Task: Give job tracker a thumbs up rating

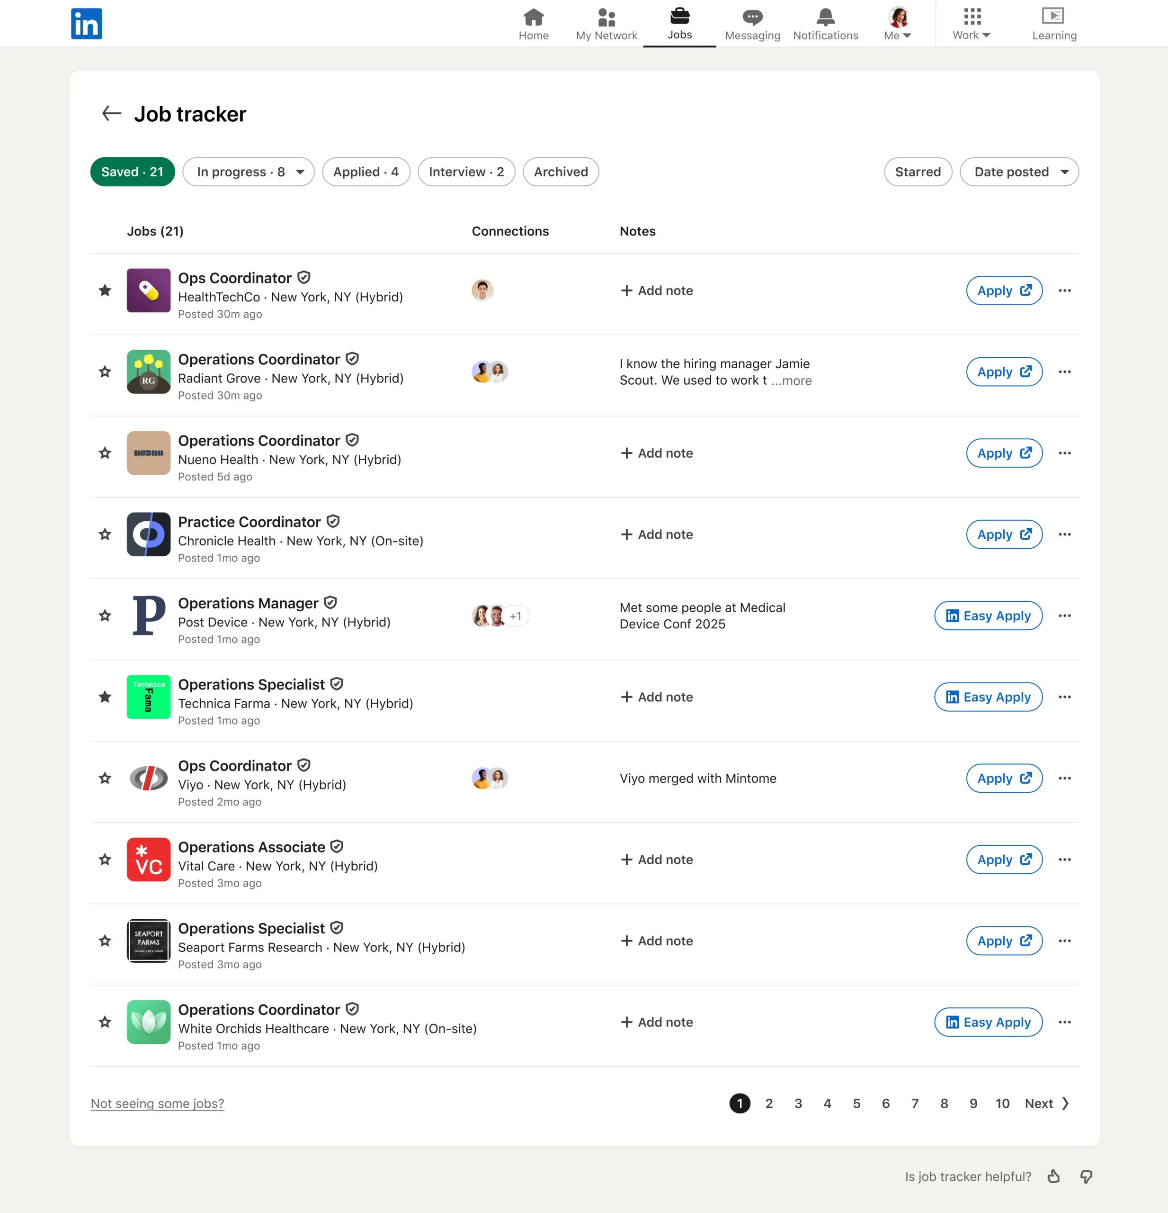Action: [x=1054, y=1177]
